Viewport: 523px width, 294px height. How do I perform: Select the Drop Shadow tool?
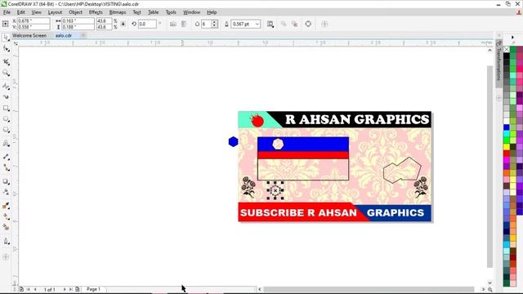(x=6, y=181)
